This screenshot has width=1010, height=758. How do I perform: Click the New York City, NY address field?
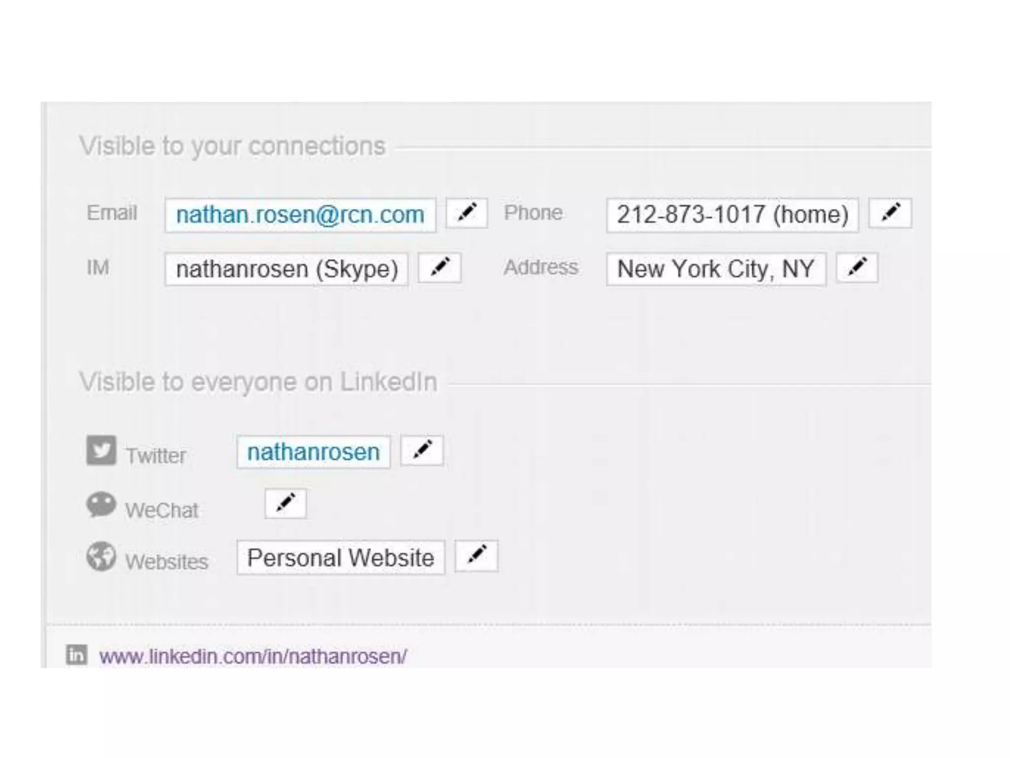[716, 269]
